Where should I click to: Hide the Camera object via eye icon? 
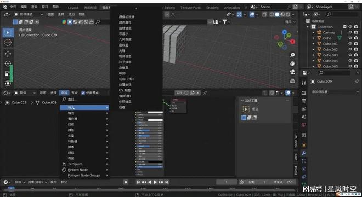[x=350, y=32]
